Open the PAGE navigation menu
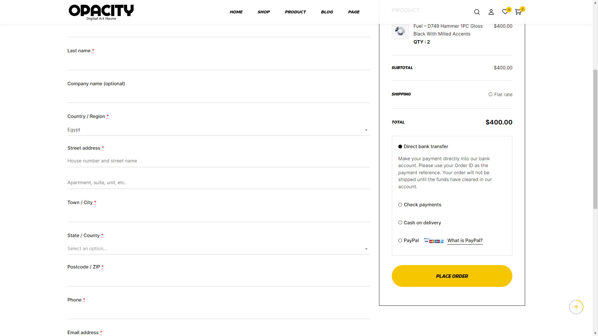This screenshot has width=598, height=336. click(x=354, y=12)
